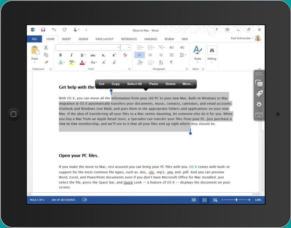Expand the Styles gallery dropdown
This screenshot has height=228, width=291.
coord(198,62)
